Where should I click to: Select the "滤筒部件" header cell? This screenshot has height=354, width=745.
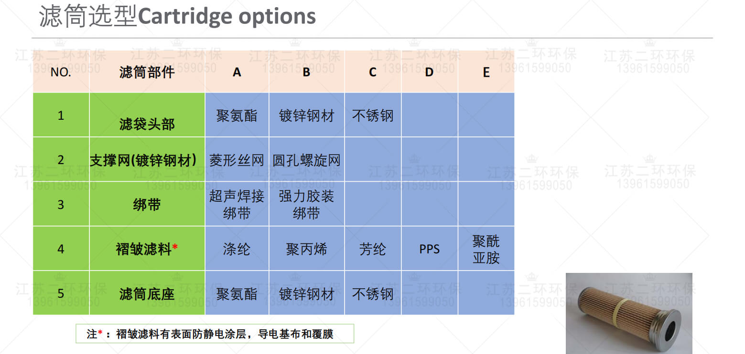[x=147, y=73]
